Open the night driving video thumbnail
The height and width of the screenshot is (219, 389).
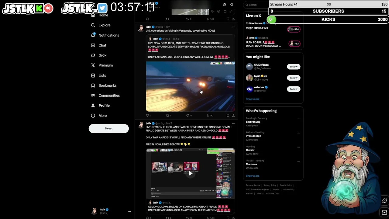point(190,86)
